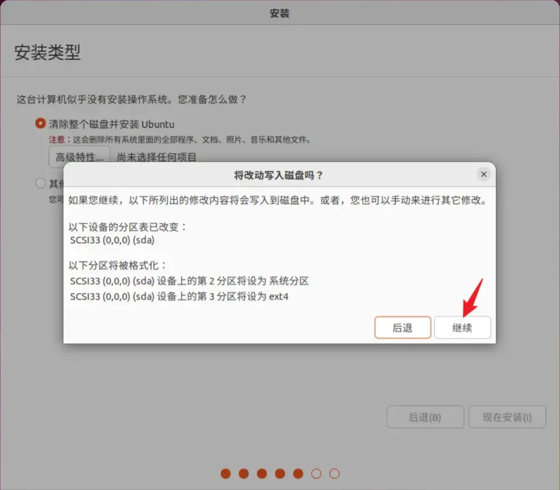This screenshot has height=490, width=560.
Task: Click the sixth hollow progress dot
Action: pos(316,473)
